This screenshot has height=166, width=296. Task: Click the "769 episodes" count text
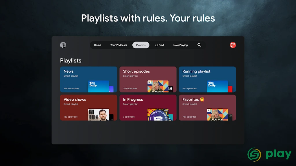(x=189, y=117)
